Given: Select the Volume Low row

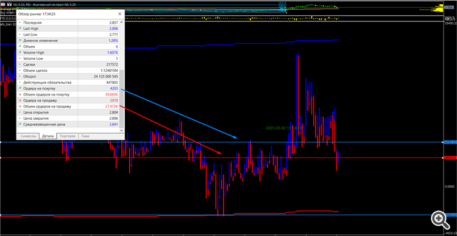Looking at the screenshot, I should point(68,58).
